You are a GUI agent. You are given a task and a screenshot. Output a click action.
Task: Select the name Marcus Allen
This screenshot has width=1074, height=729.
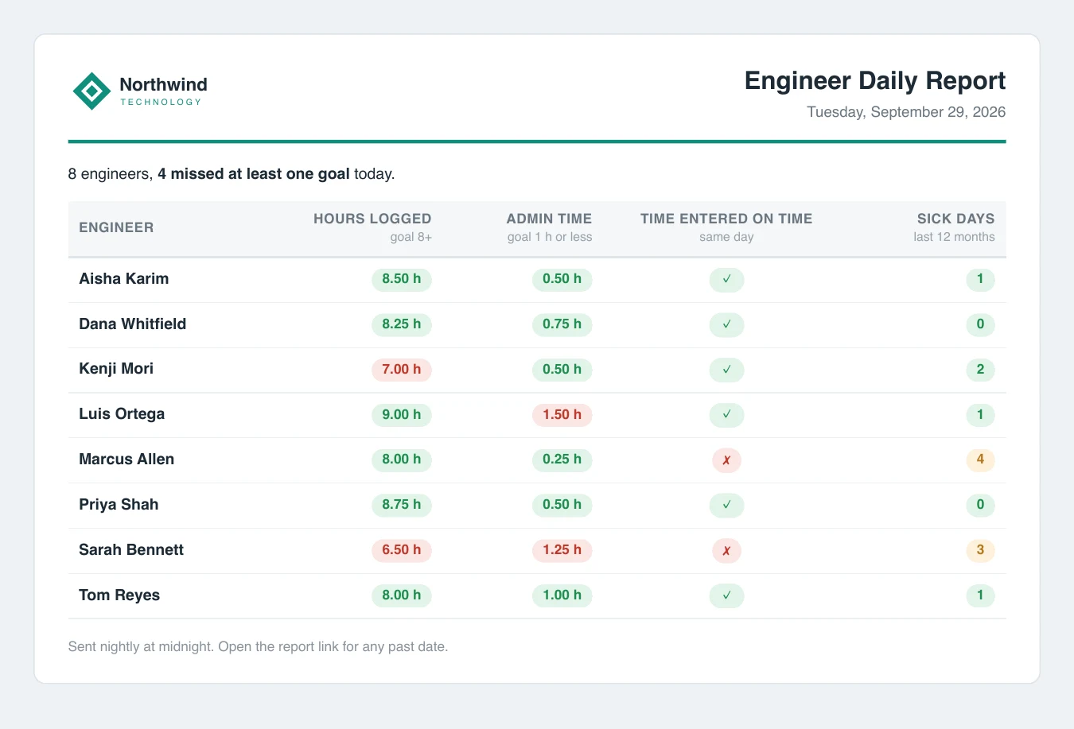tap(126, 460)
